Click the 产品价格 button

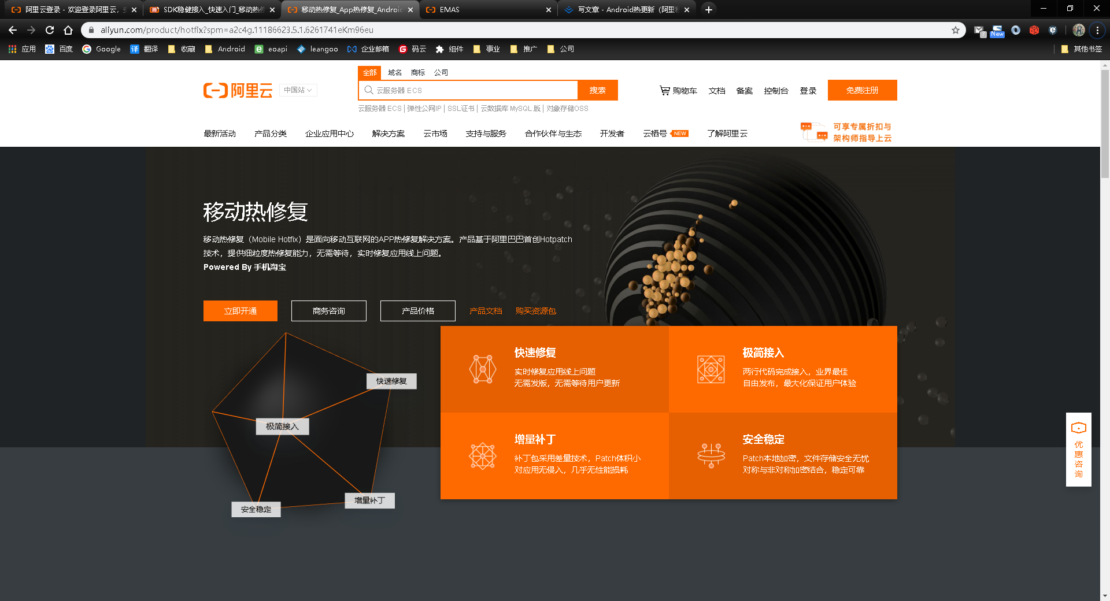coord(418,311)
